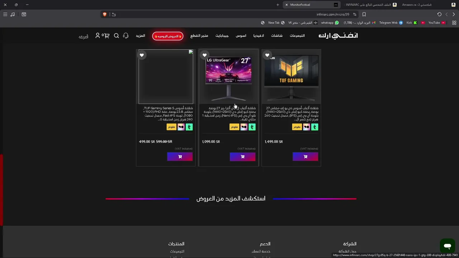459x258 pixels.
Task: Add the TUF Gaming 1,499.00 SR monitor to cart
Action: pos(305,157)
